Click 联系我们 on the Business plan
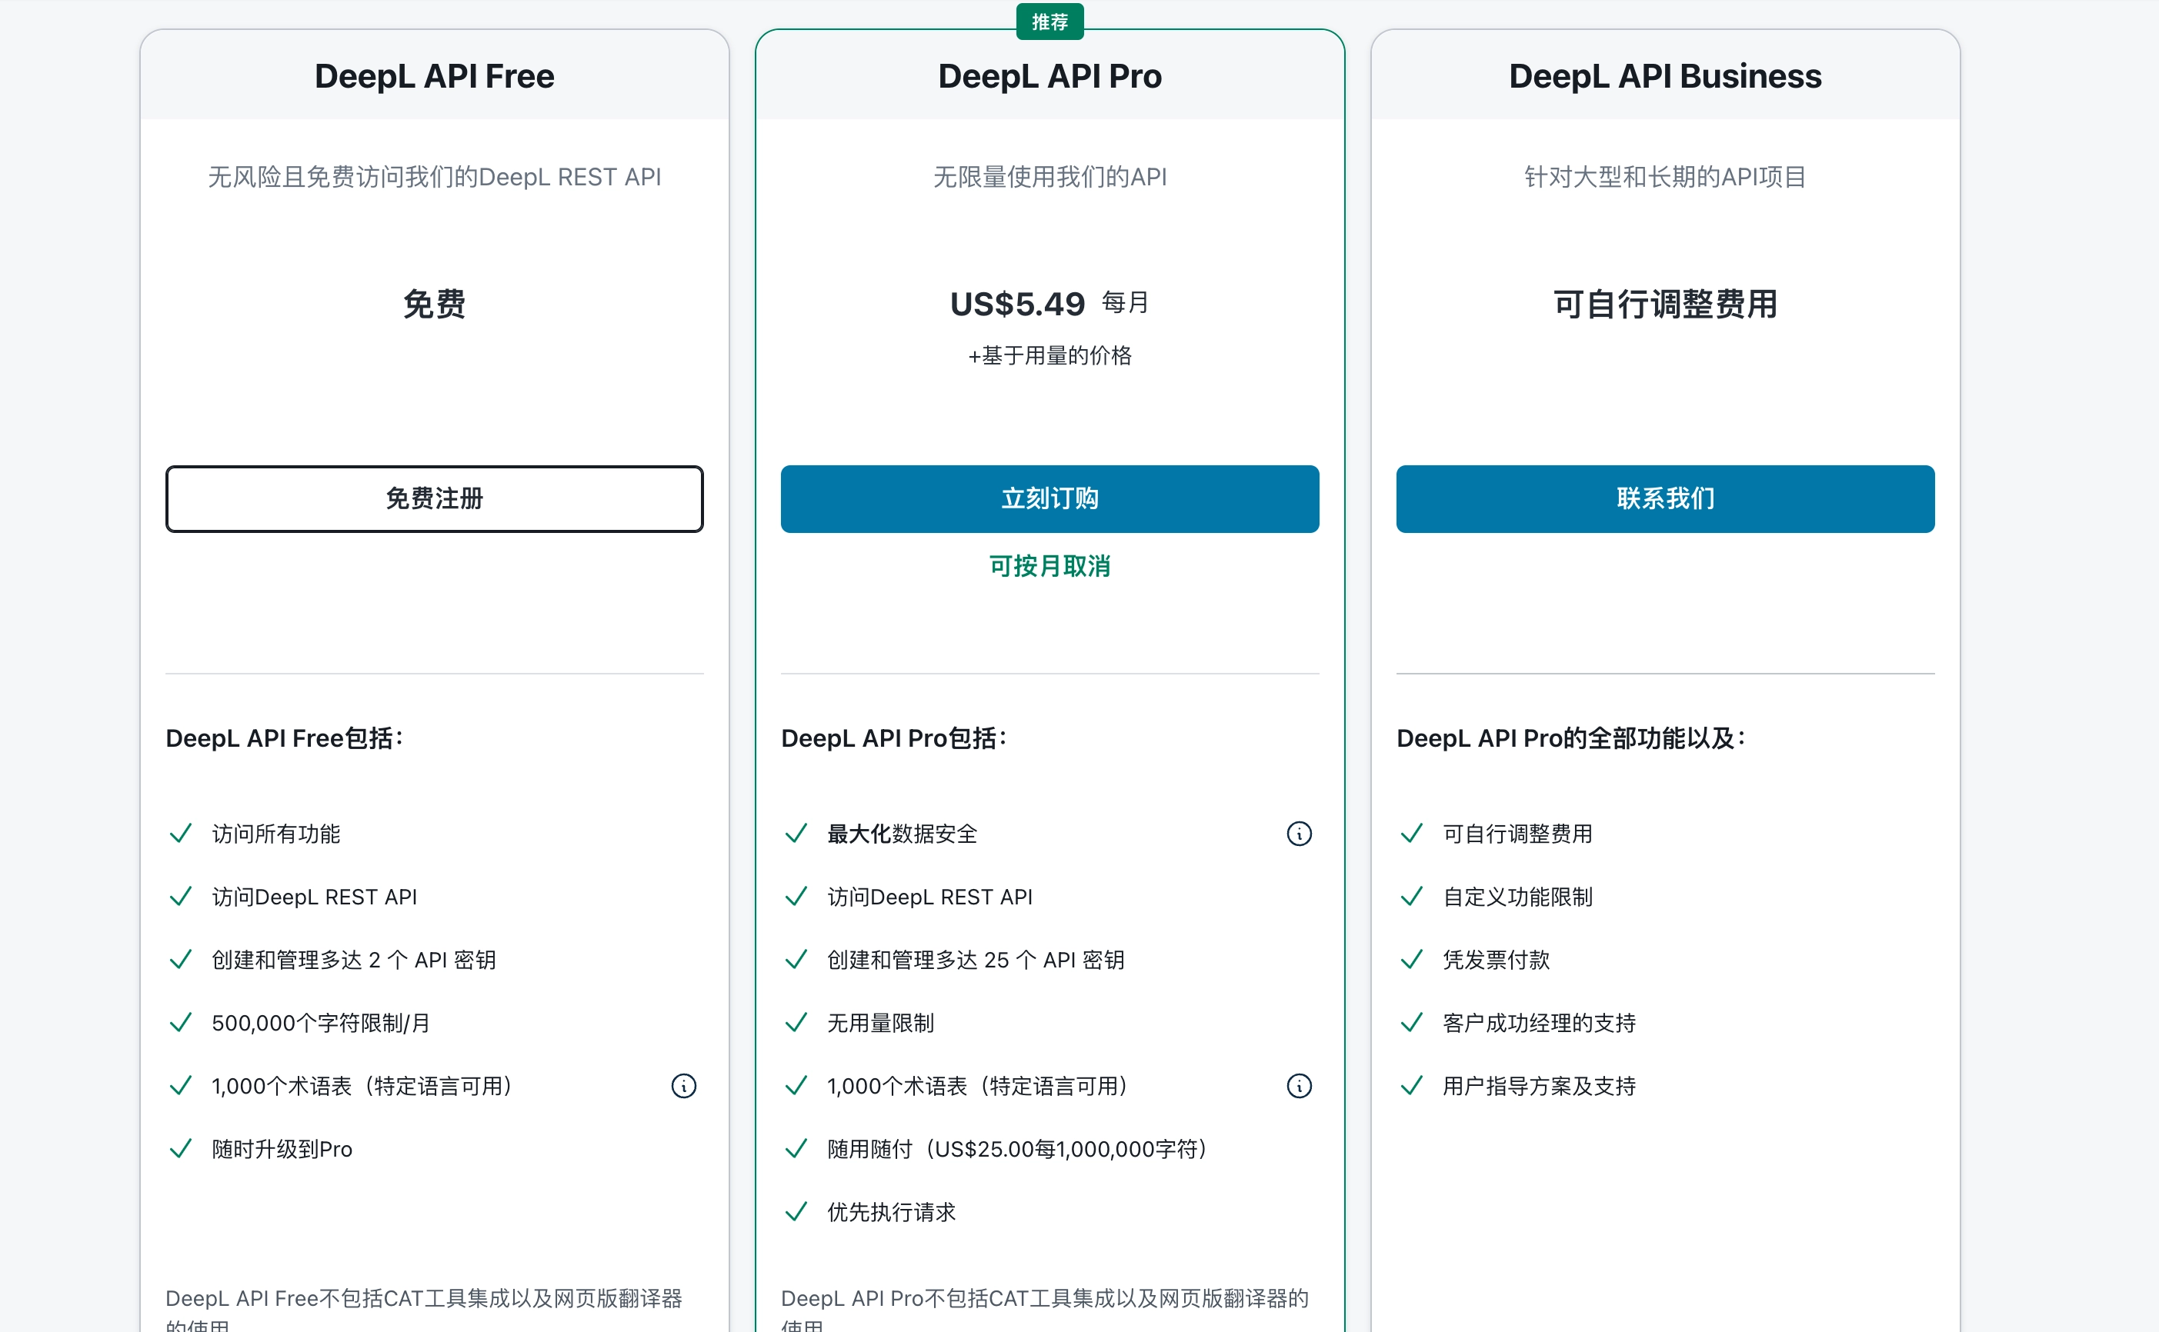This screenshot has width=2159, height=1332. [1664, 498]
